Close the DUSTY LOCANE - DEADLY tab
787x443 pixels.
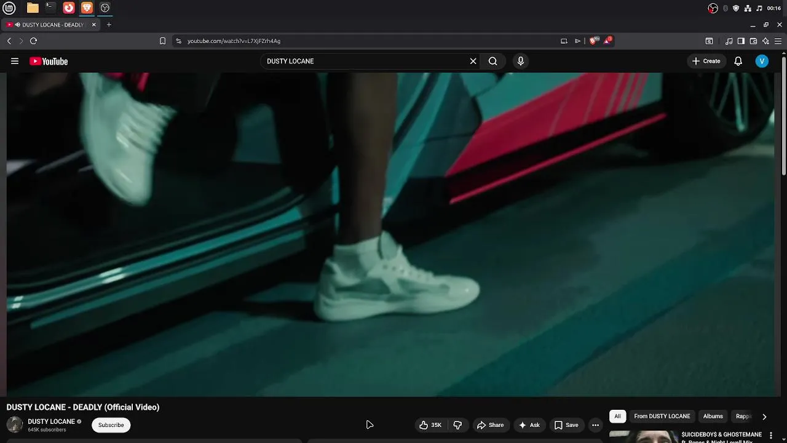93,25
